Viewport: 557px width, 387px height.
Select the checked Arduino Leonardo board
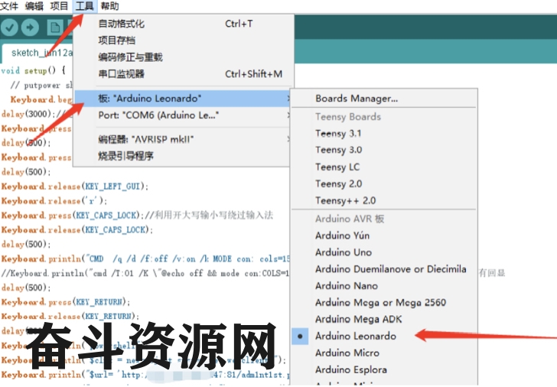(x=383, y=336)
